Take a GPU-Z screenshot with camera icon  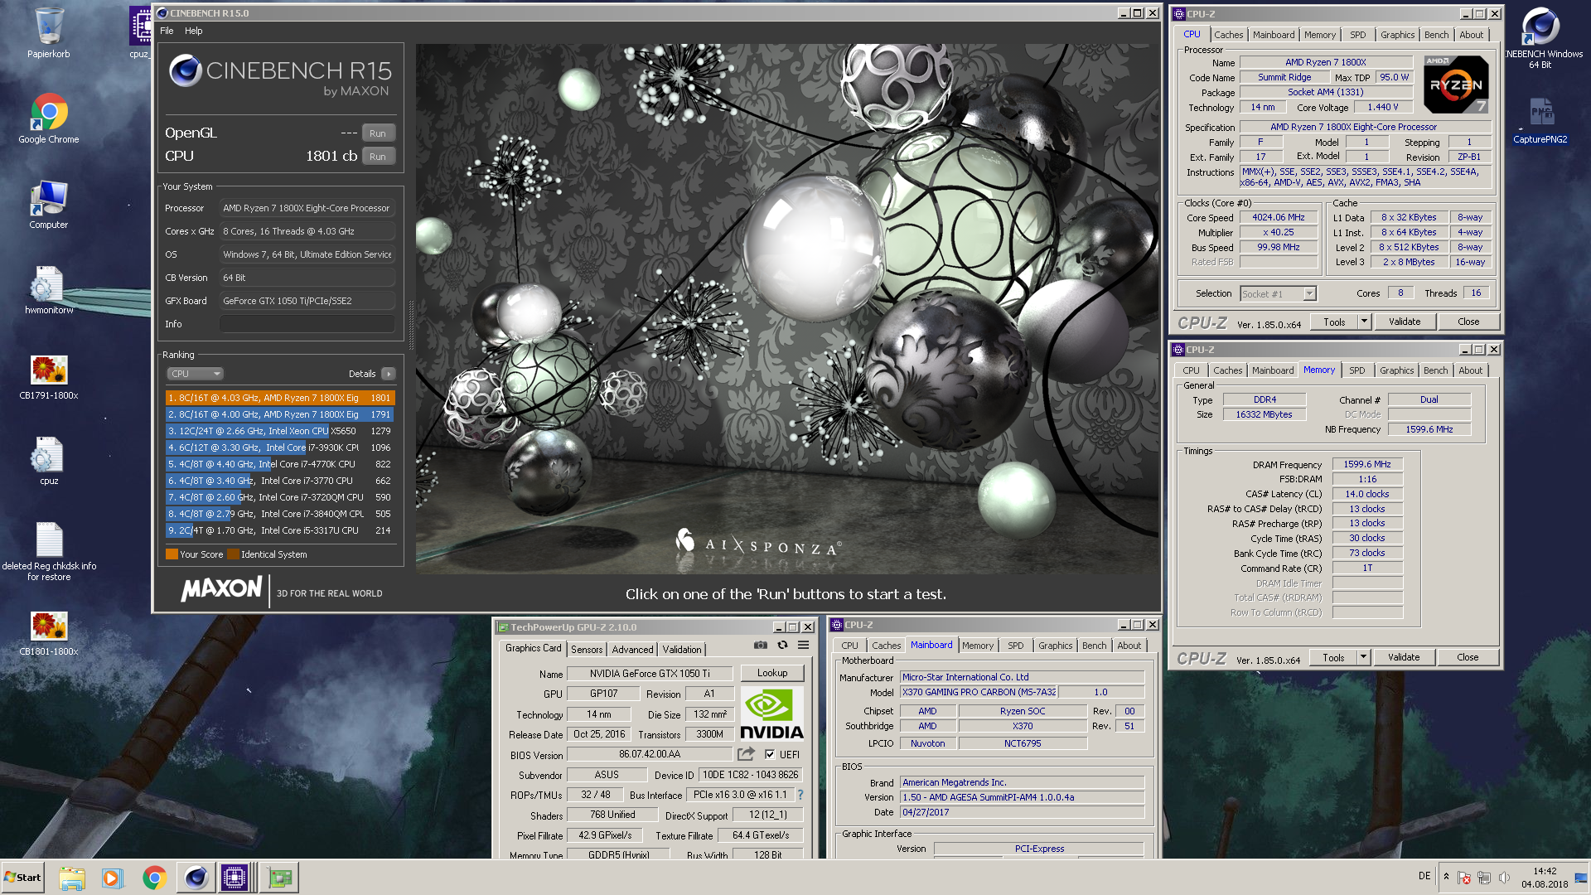(760, 646)
